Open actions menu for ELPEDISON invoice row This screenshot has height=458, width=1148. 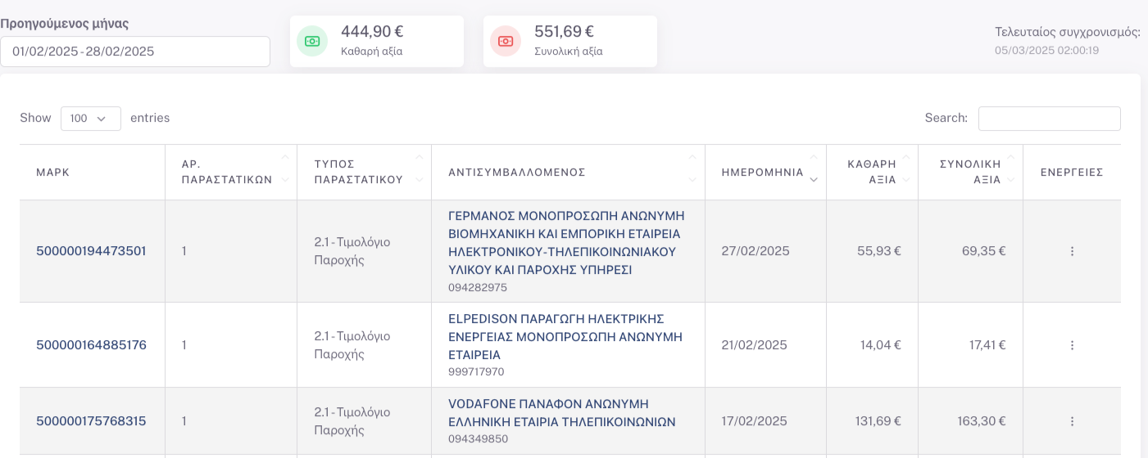(x=1072, y=345)
